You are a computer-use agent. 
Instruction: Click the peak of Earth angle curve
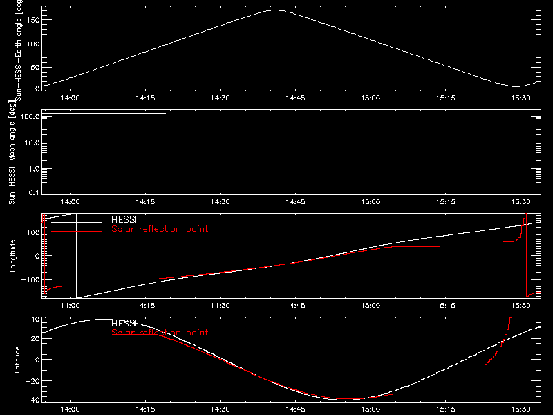[275, 10]
